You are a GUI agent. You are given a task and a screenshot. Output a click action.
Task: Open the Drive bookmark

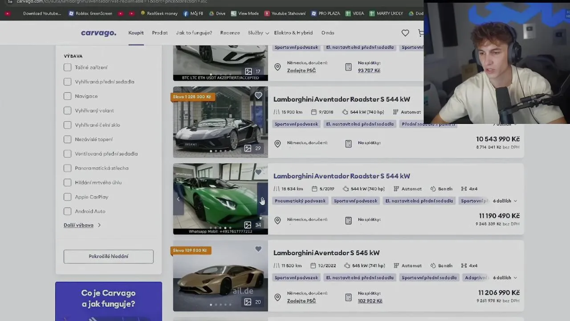[x=217, y=13]
